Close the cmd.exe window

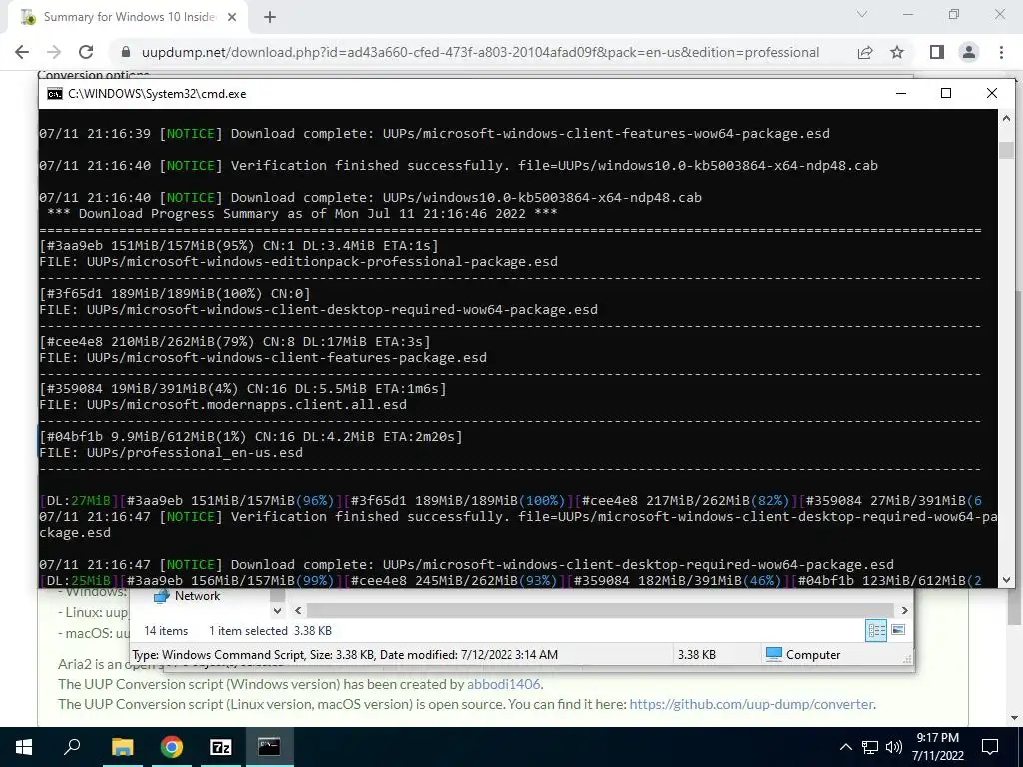[x=992, y=93]
